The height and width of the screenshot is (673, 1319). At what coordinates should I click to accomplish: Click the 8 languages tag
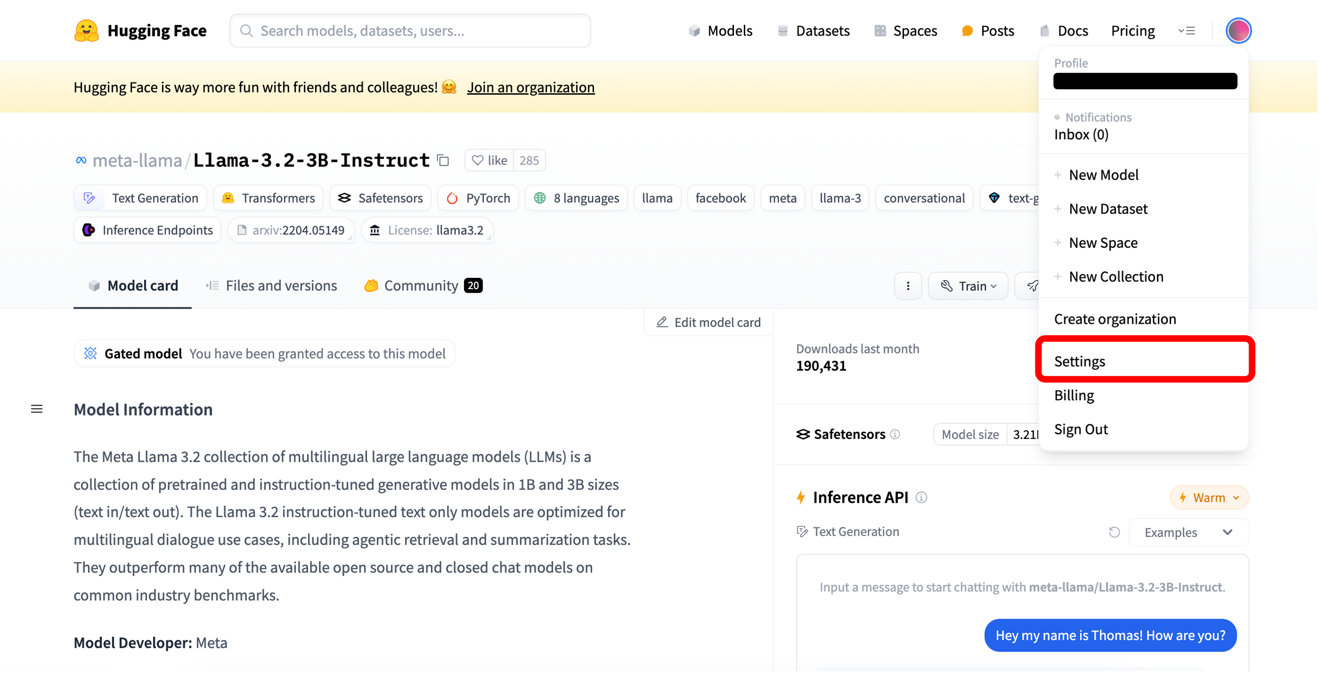576,198
